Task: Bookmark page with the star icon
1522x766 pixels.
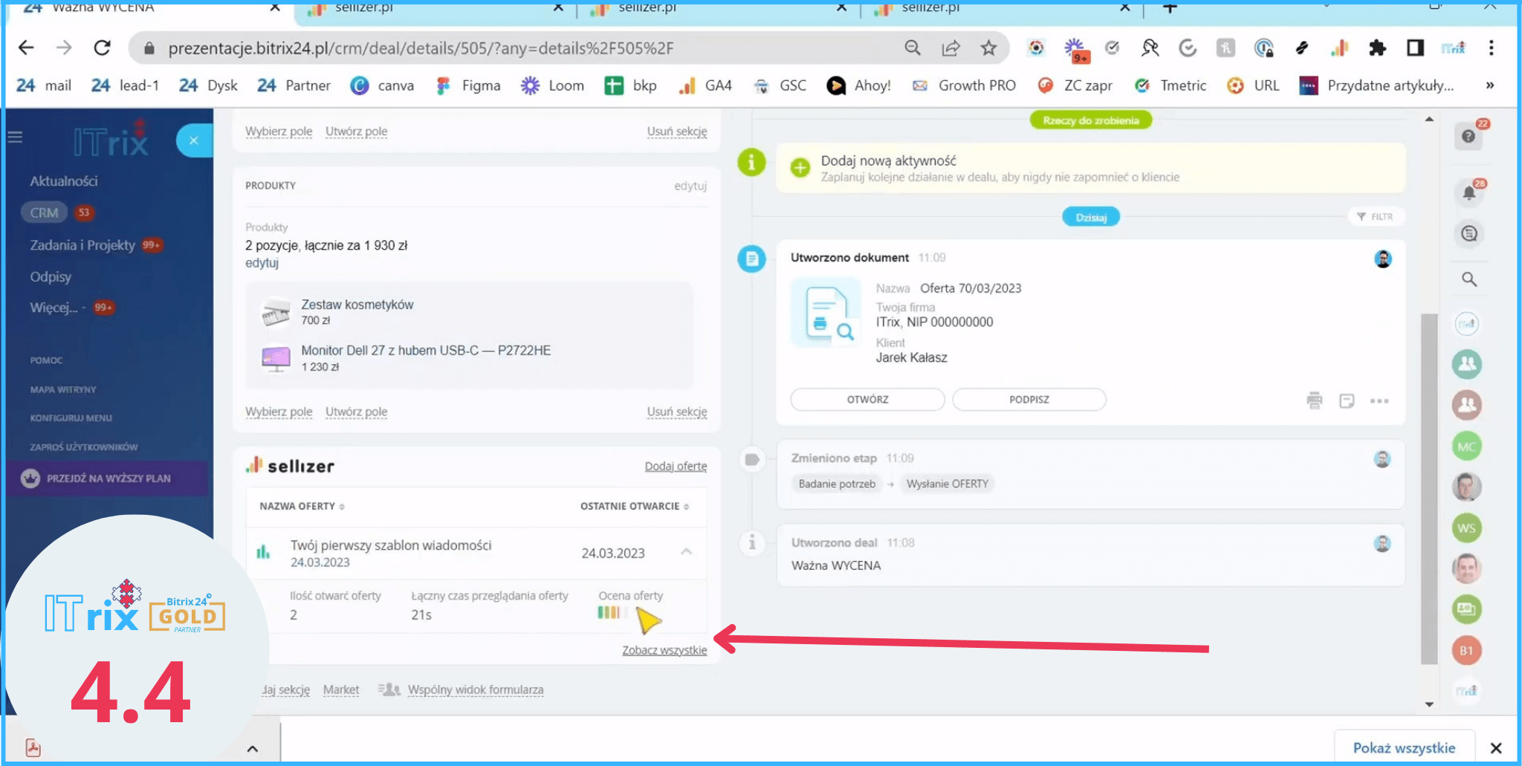Action: pos(988,48)
